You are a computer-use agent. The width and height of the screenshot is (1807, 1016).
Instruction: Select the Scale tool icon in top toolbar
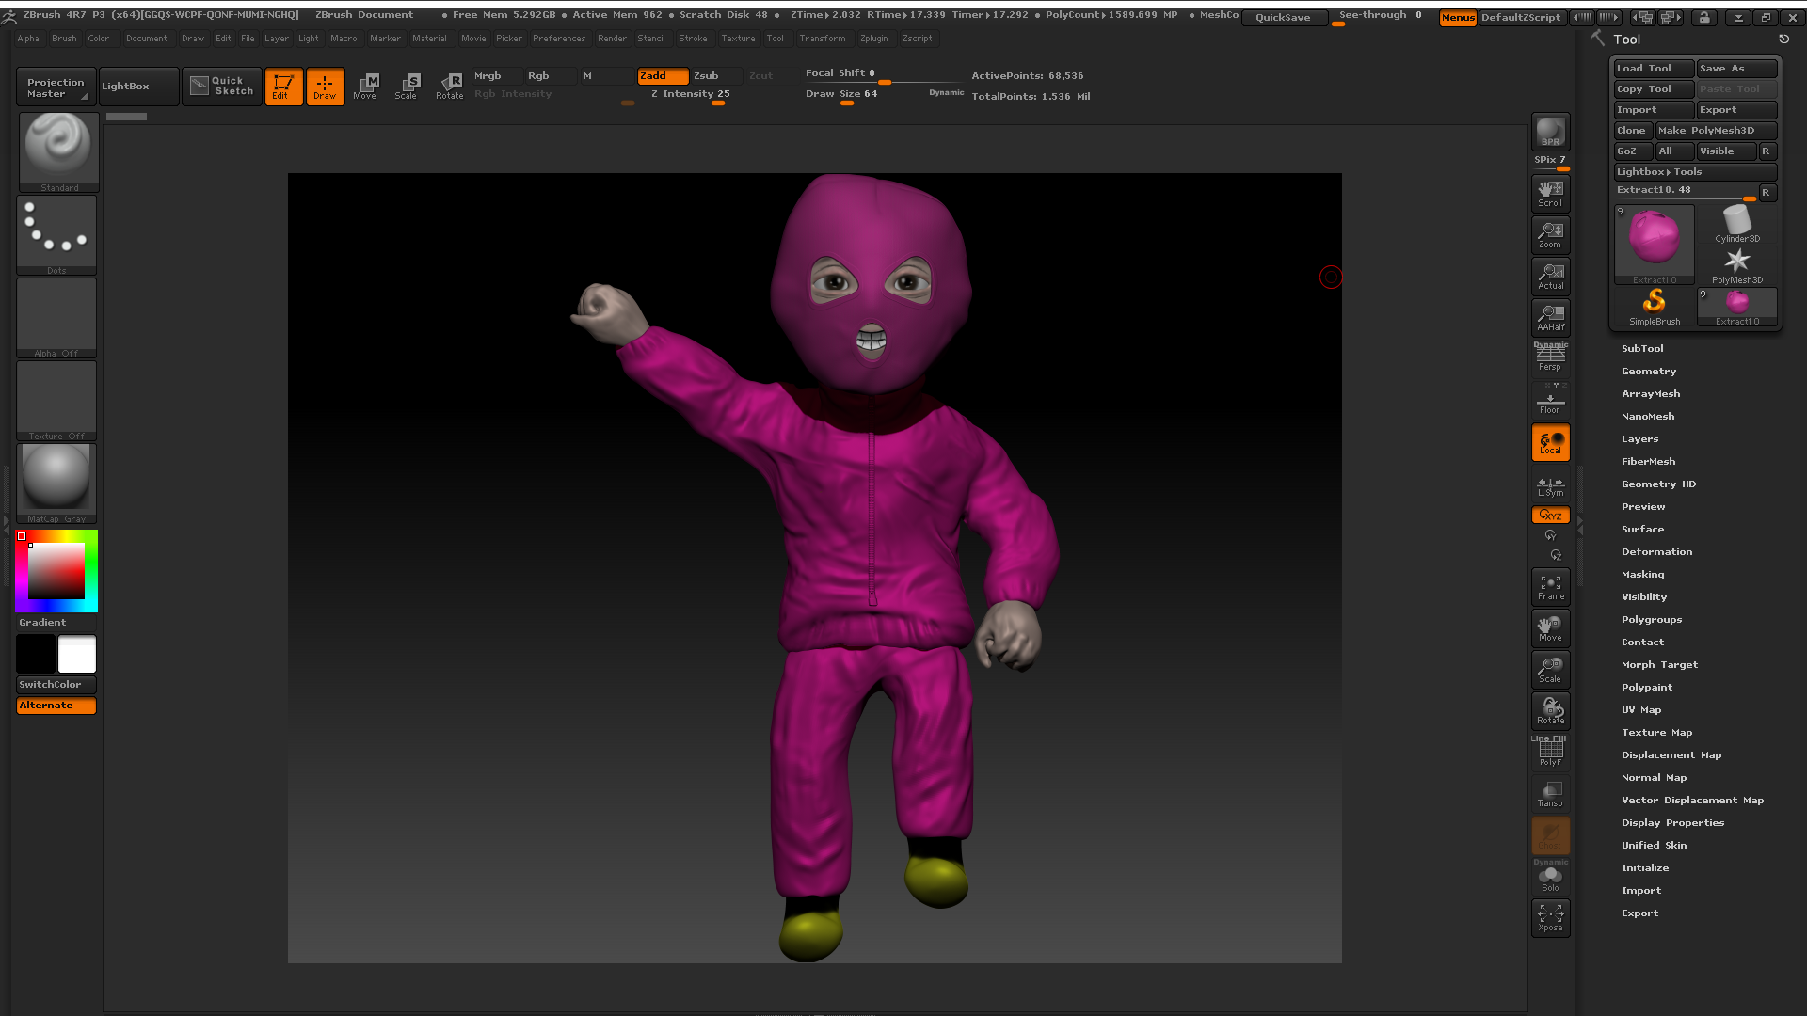[406, 86]
